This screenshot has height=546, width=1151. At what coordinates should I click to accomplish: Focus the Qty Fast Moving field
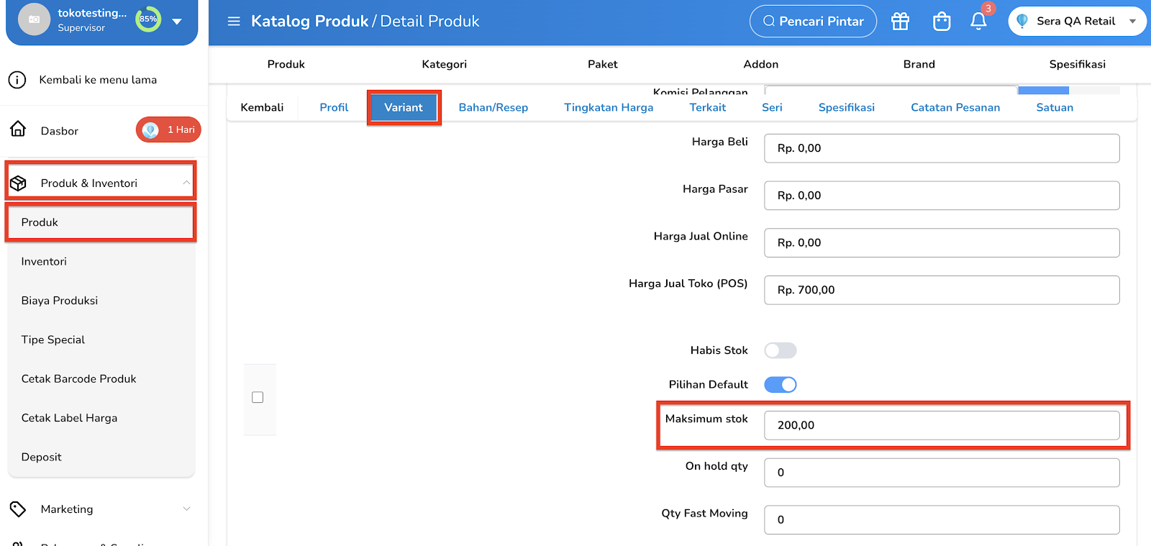coord(942,519)
